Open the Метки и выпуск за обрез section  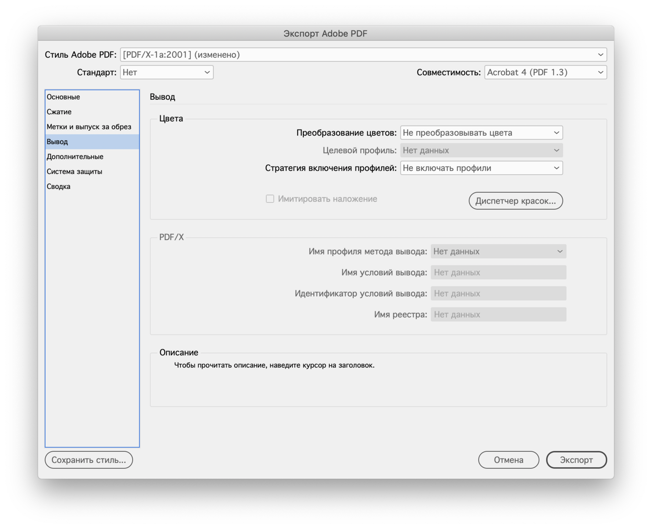(x=92, y=127)
